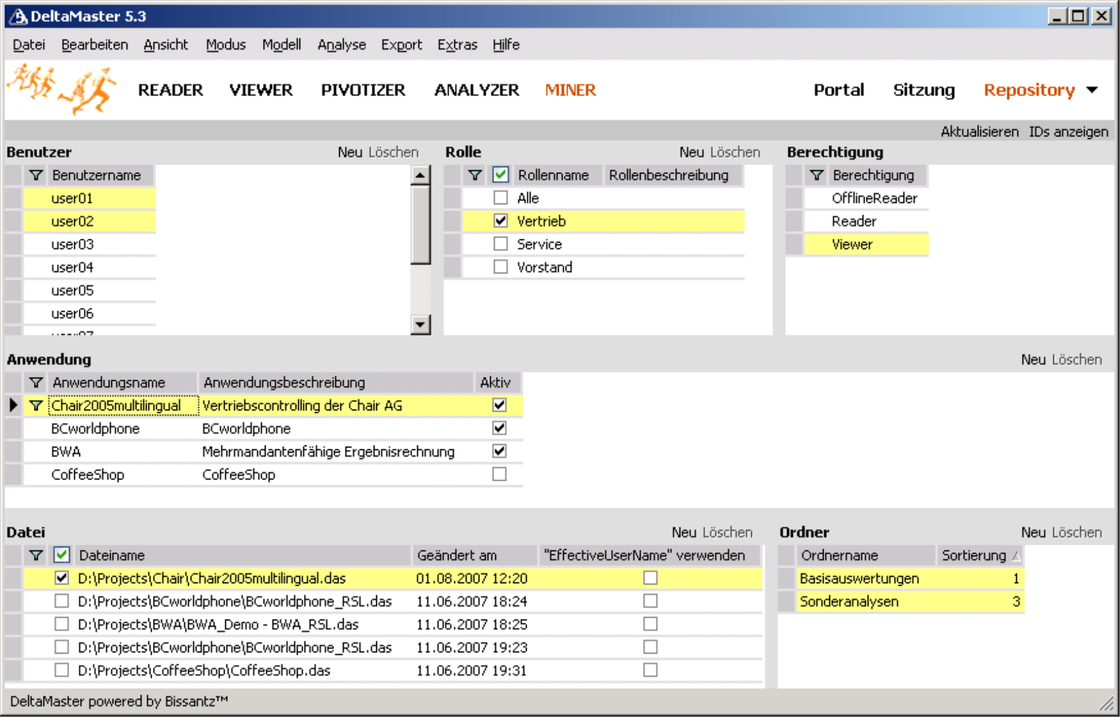Click the DeltaMaster runners logo

pyautogui.click(x=62, y=89)
